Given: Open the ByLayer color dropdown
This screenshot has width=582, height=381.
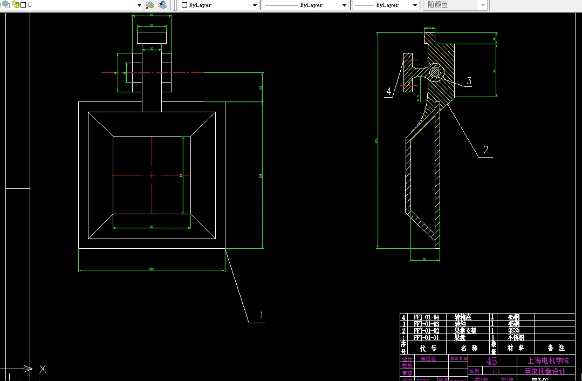Looking at the screenshot, I should point(255,5).
